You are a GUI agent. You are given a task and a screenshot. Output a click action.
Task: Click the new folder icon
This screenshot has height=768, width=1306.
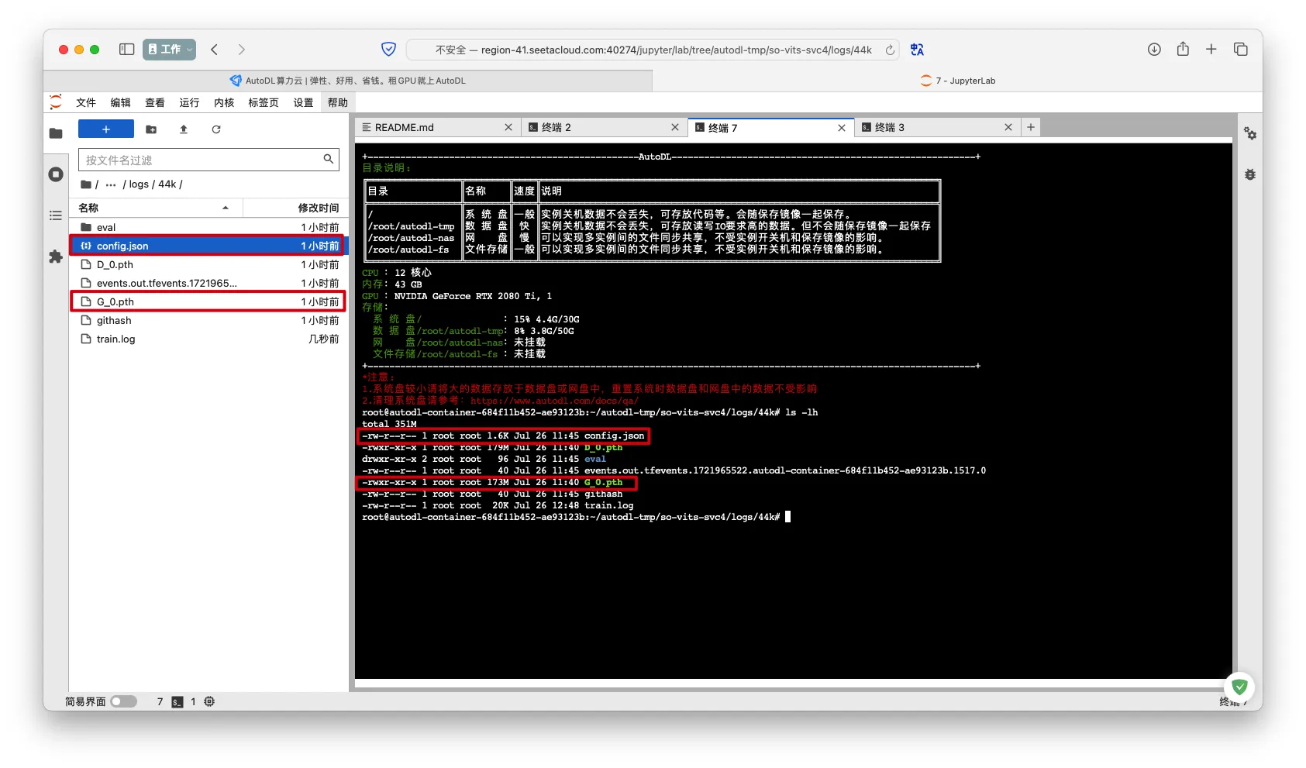click(x=151, y=129)
